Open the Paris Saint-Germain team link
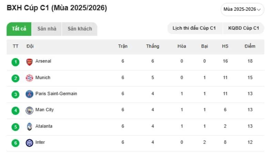This screenshot has height=155, width=276. (56, 94)
